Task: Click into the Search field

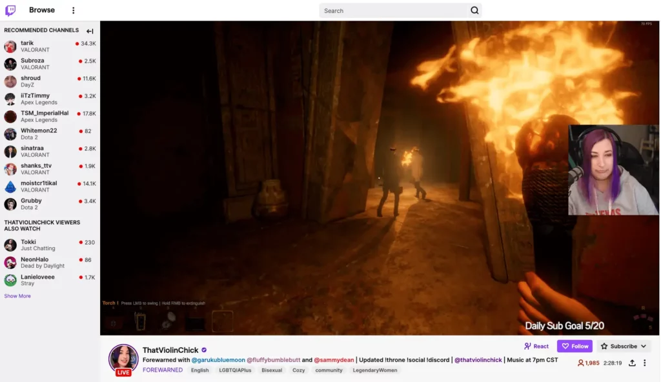Action: click(394, 10)
